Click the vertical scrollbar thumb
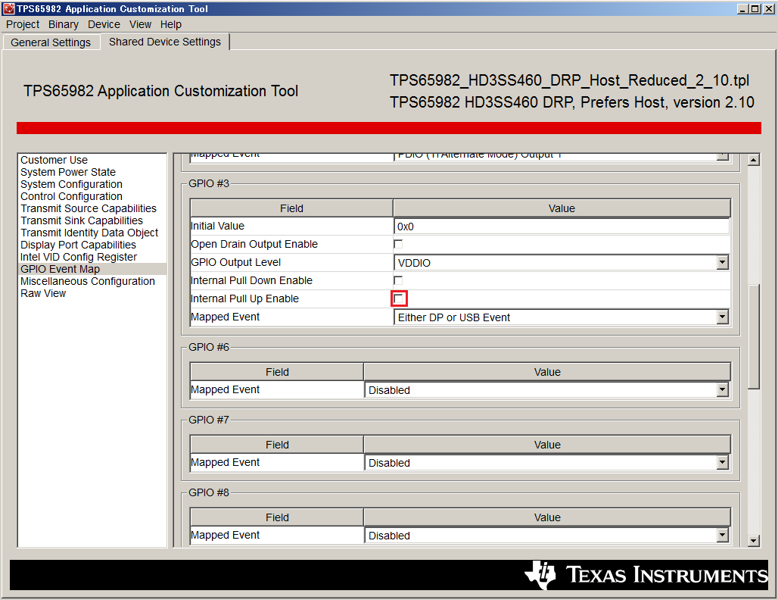Image resolution: width=778 pixels, height=600 pixels. tap(754, 337)
